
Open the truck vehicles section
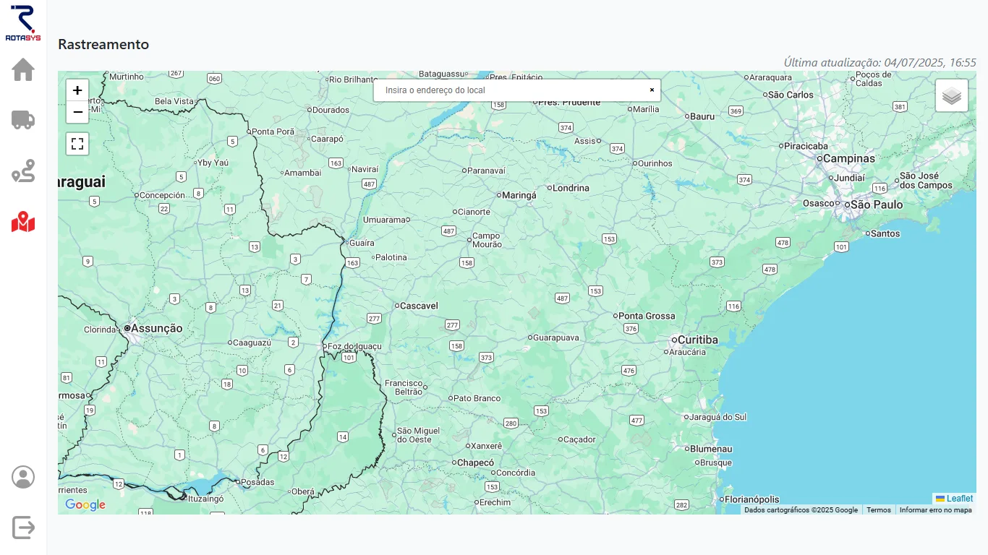pyautogui.click(x=23, y=119)
